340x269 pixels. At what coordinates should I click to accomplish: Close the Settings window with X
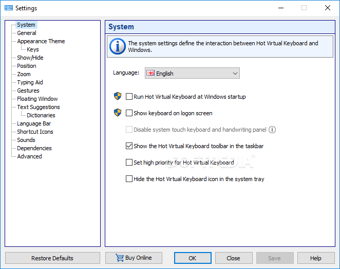[328, 8]
